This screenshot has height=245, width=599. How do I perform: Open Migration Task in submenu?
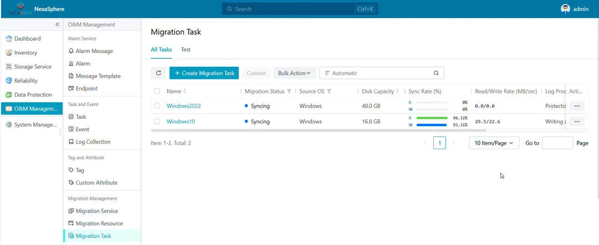pos(102,236)
